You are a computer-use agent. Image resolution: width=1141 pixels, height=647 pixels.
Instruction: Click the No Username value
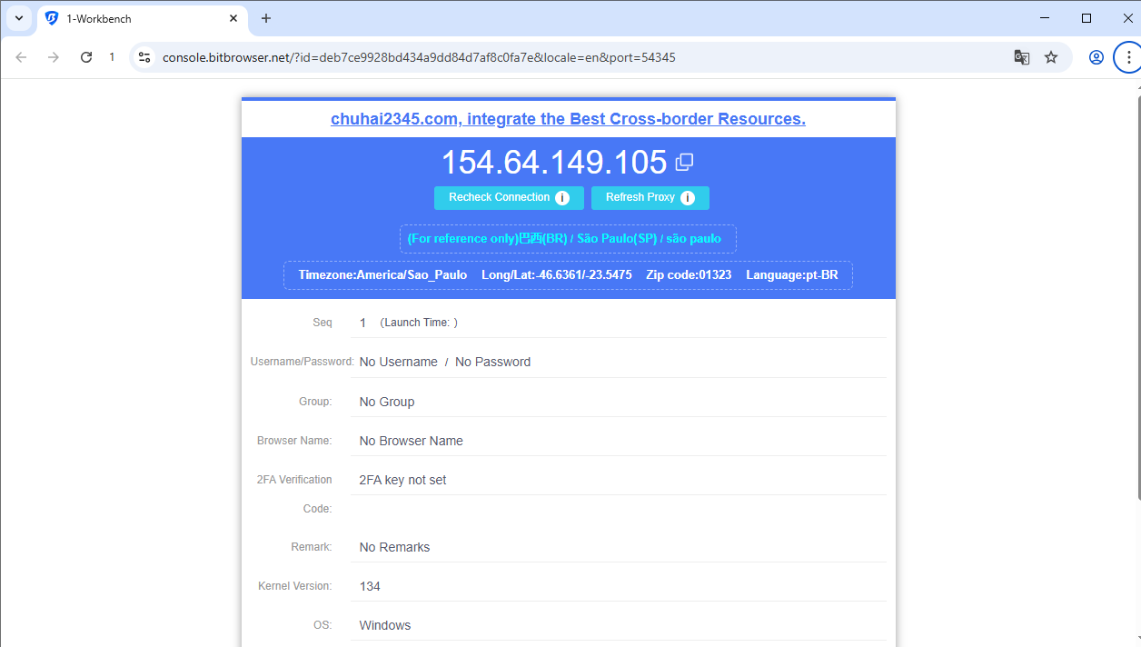[398, 362]
